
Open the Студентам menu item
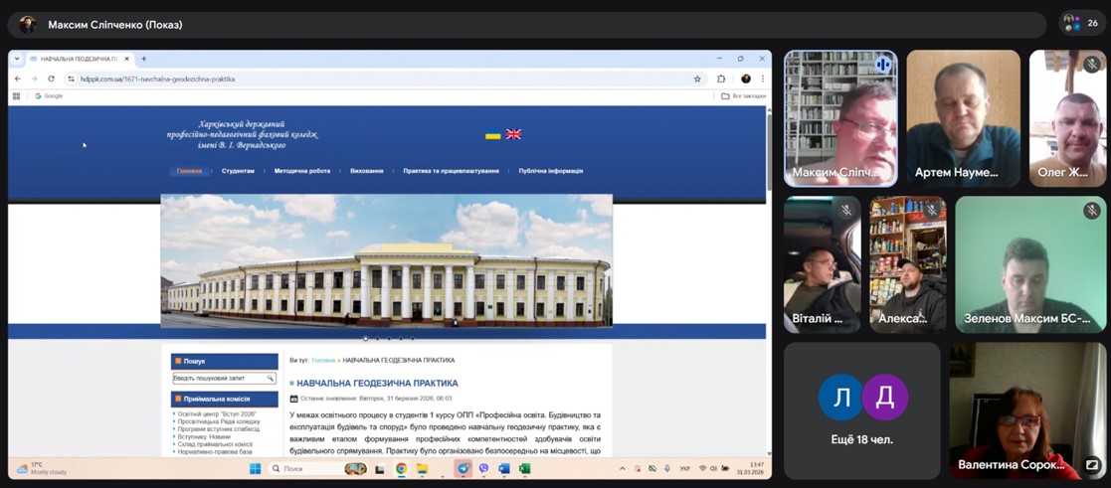click(x=238, y=171)
